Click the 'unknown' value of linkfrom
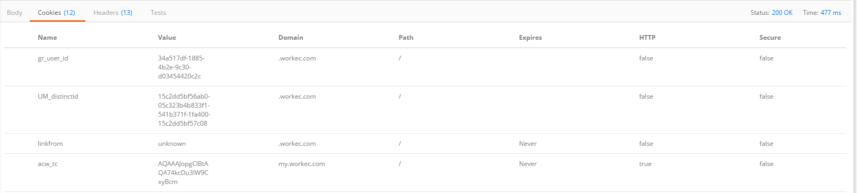 coord(172,144)
